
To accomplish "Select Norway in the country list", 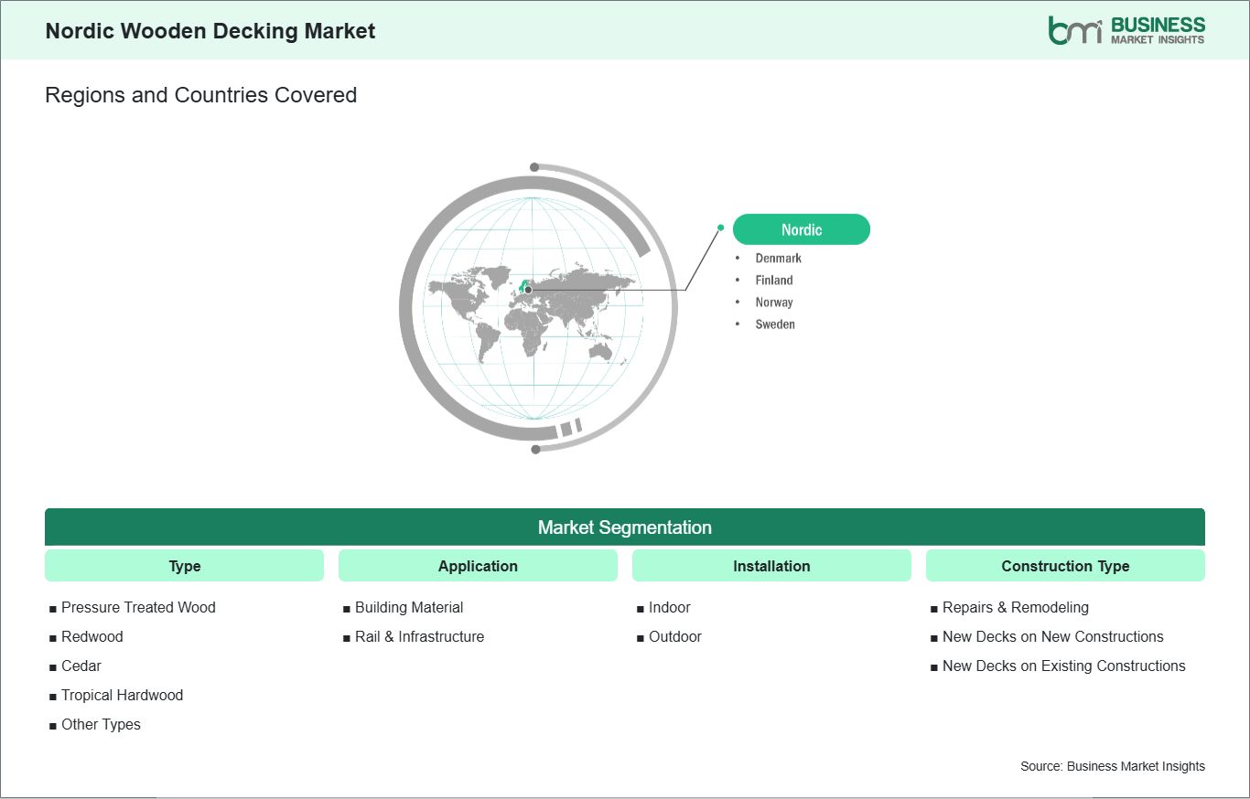I will pos(774,302).
